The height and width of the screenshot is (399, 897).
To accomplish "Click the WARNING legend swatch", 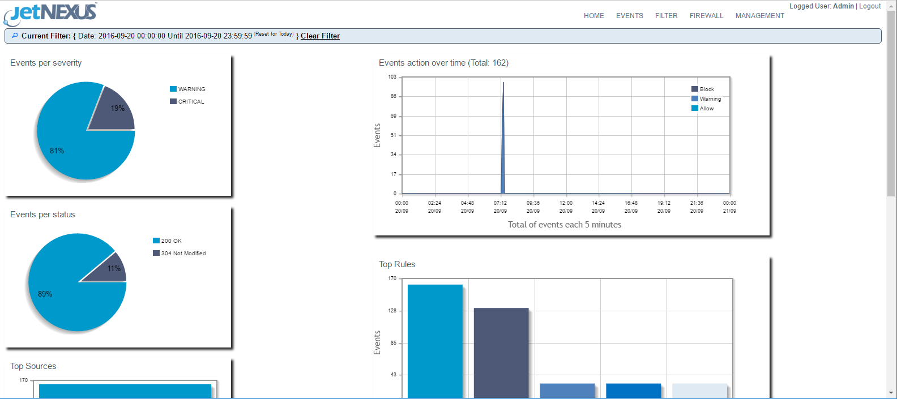I will tap(173, 89).
